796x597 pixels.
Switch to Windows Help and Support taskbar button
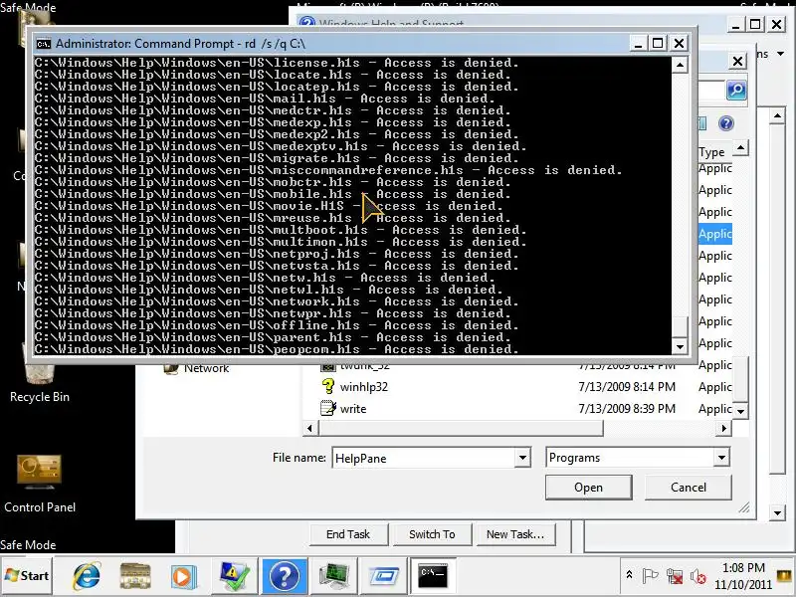(285, 576)
